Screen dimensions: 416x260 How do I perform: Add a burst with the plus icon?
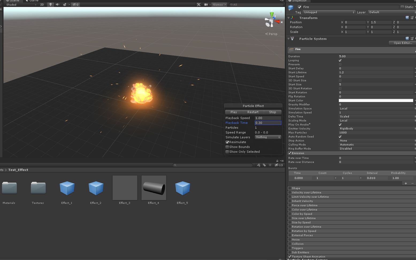pyautogui.click(x=406, y=183)
